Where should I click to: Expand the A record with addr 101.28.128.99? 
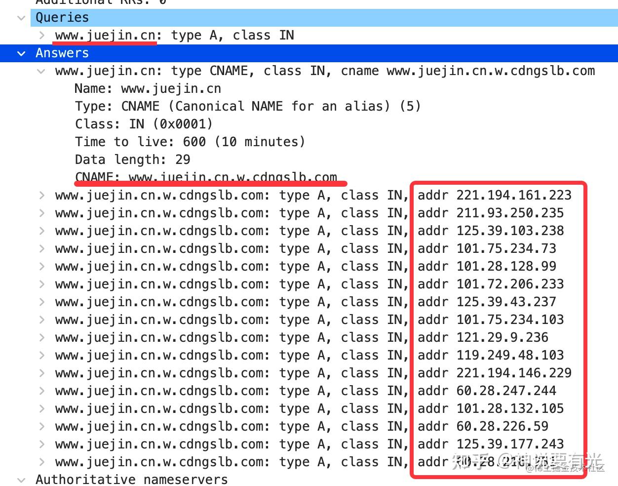click(41, 266)
